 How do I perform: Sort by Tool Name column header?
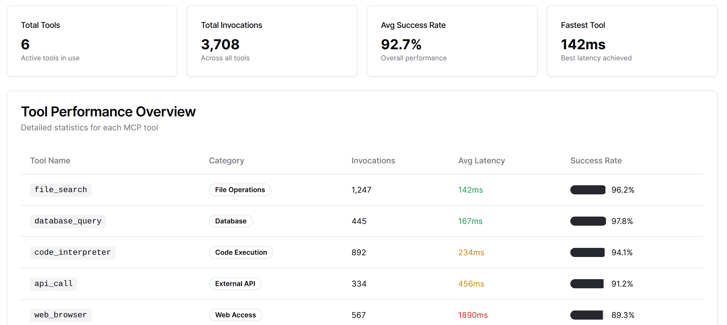click(50, 161)
